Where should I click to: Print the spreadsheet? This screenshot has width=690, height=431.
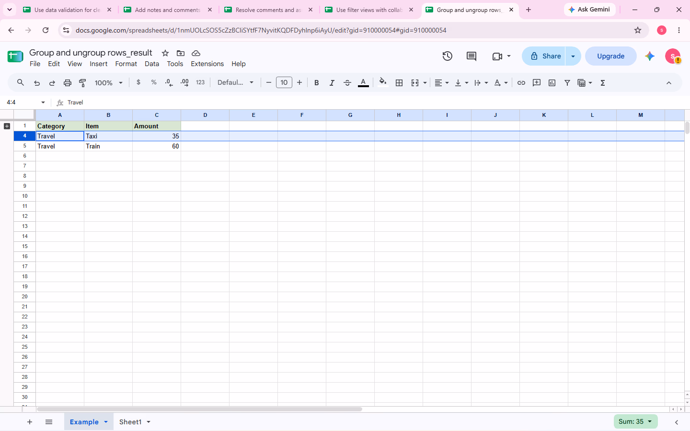[x=68, y=83]
